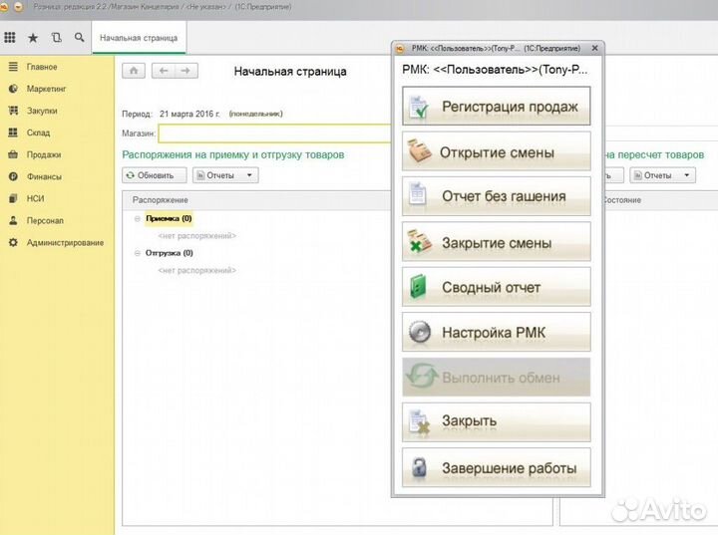Image resolution: width=718 pixels, height=535 pixels.
Task: Navigate forward with right arrow
Action: pos(185,71)
